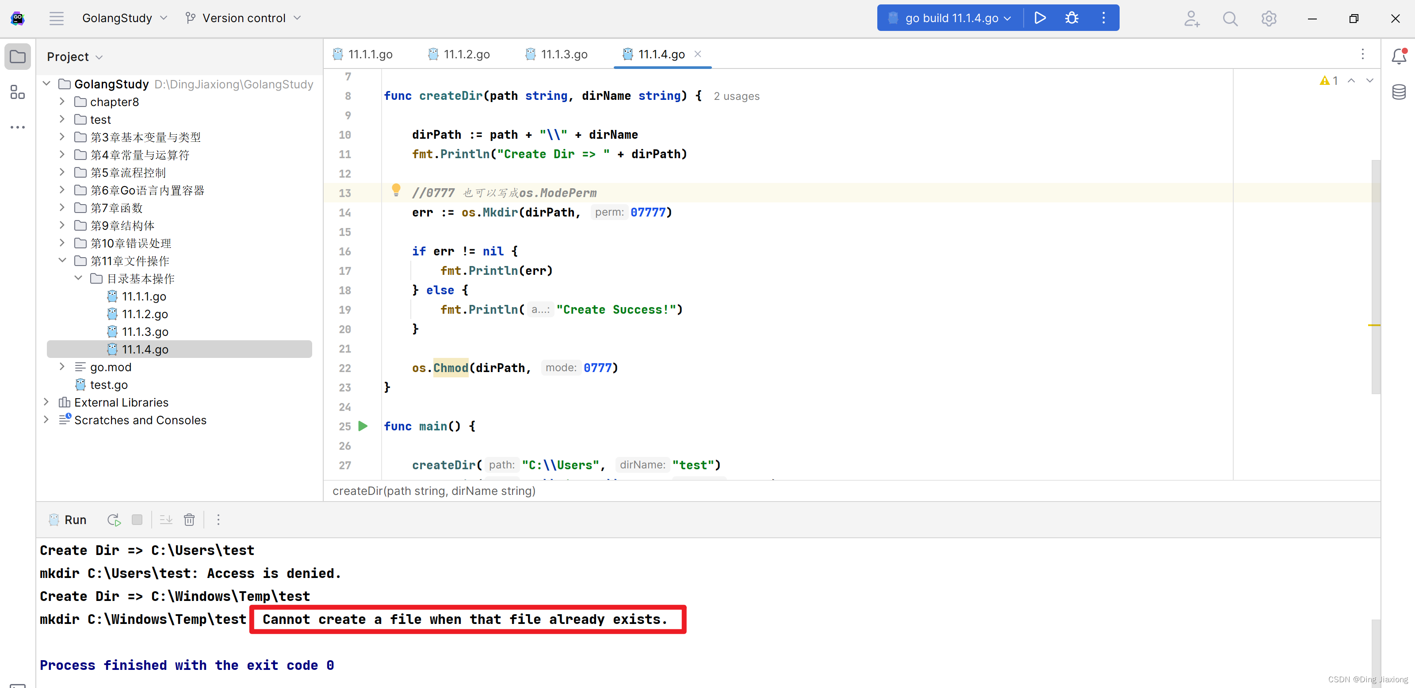This screenshot has height=688, width=1415.
Task: Go to next highlighted problem arrow
Action: [x=1370, y=81]
